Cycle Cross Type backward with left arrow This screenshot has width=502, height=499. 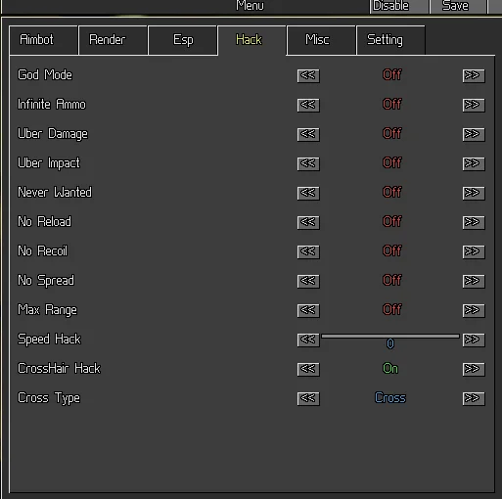308,398
